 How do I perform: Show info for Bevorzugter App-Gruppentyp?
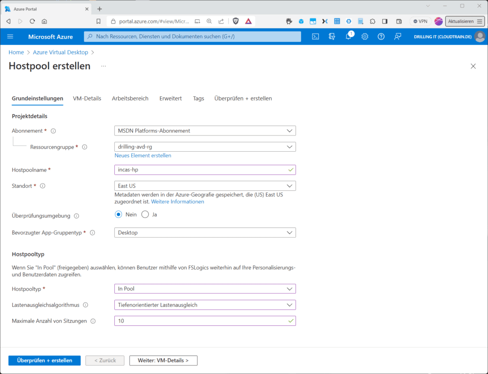click(x=92, y=232)
